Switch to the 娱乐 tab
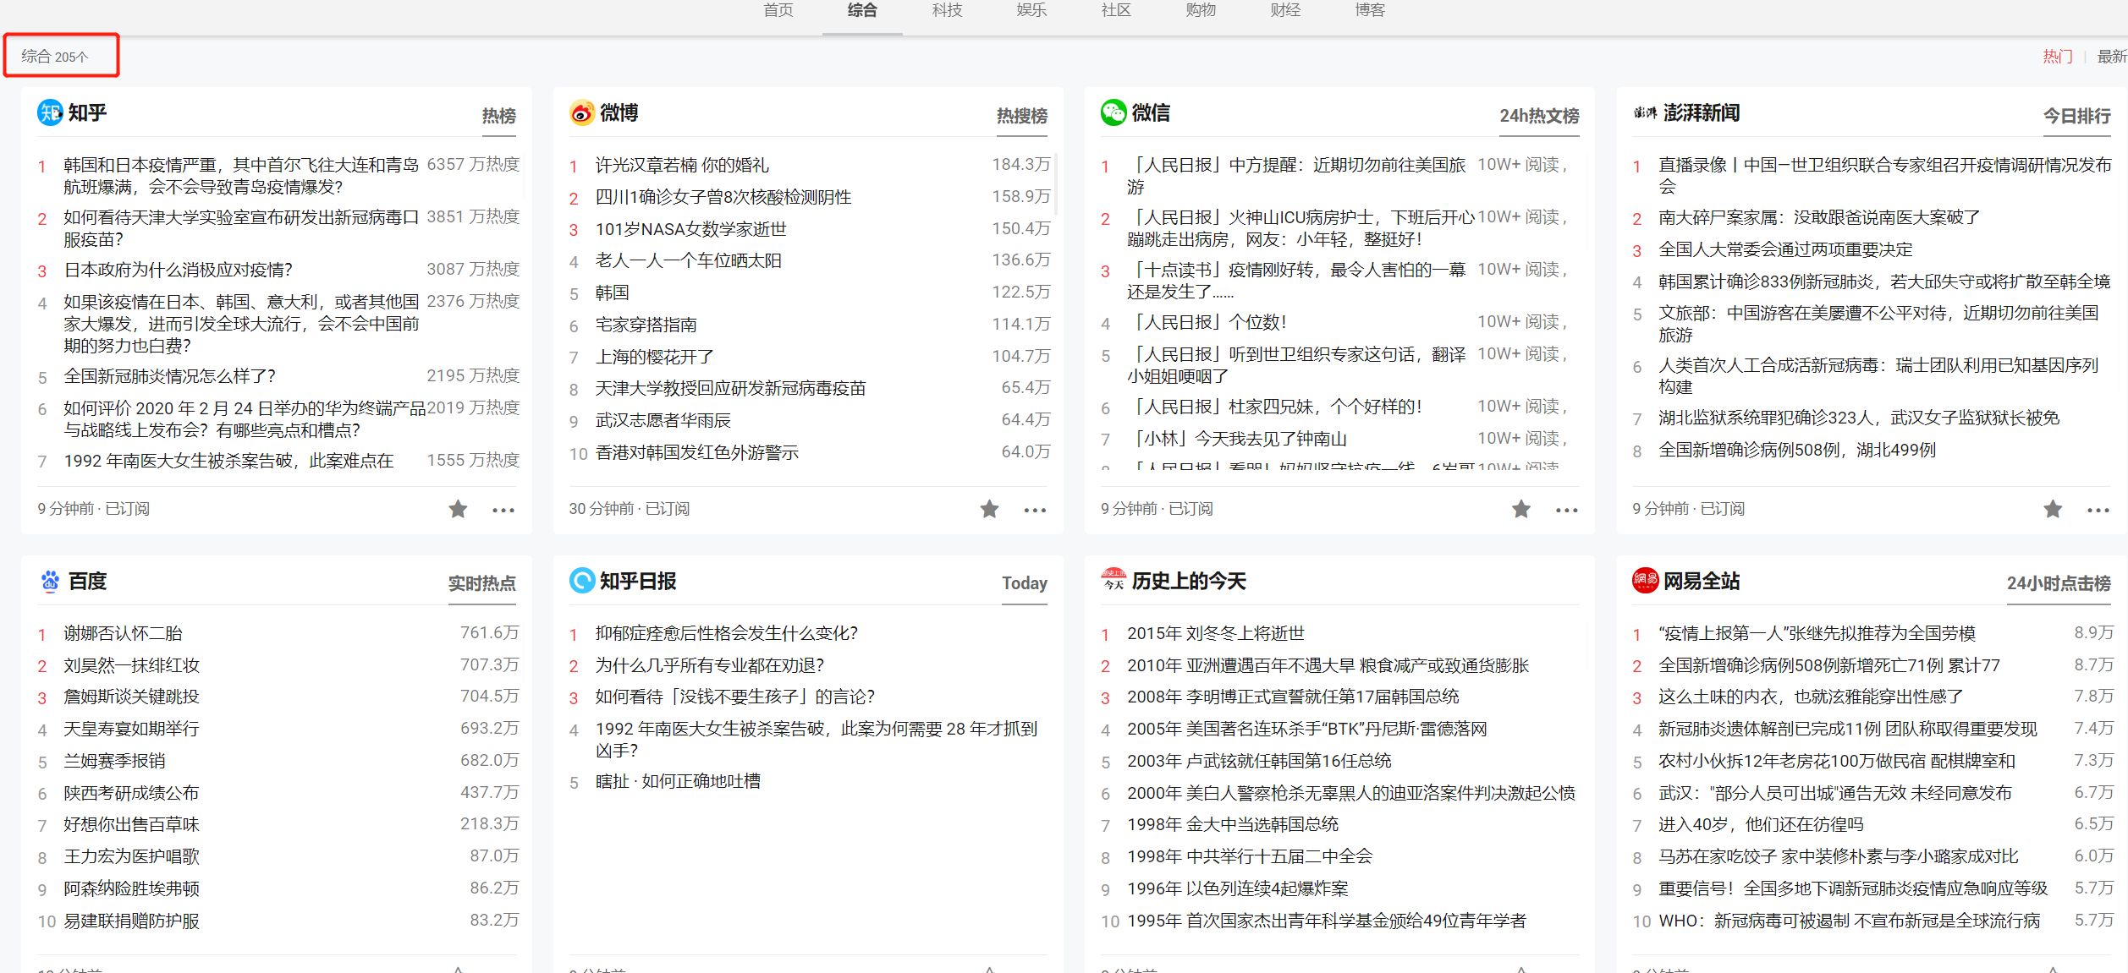 click(1031, 10)
